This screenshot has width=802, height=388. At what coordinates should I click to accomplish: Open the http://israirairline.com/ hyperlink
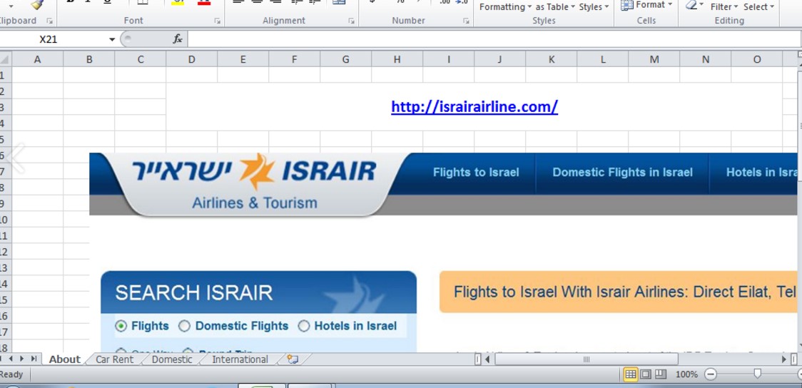pyautogui.click(x=474, y=107)
